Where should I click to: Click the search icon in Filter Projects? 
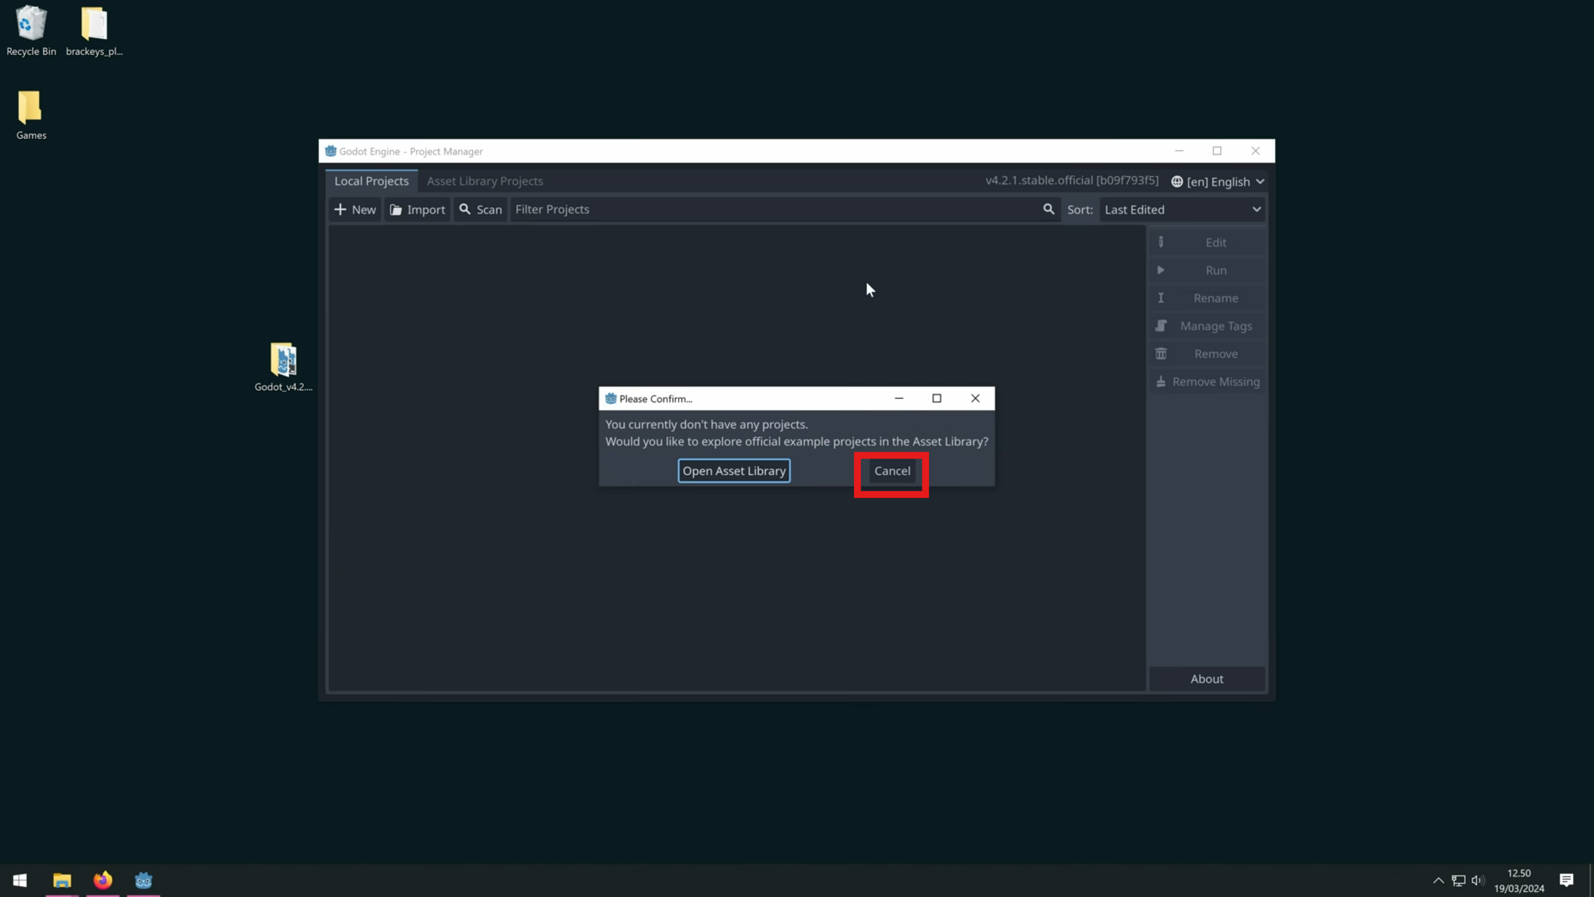(x=1048, y=209)
